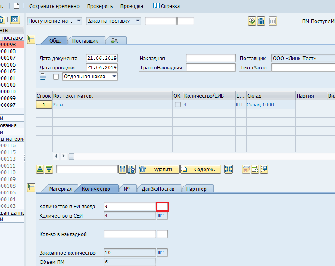
Task: Click the execute (clock) icon in header
Action: point(252,21)
